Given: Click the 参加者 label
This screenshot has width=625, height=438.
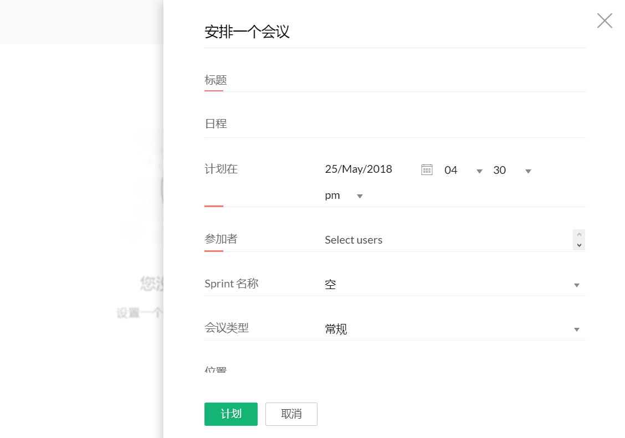Looking at the screenshot, I should click(x=221, y=239).
